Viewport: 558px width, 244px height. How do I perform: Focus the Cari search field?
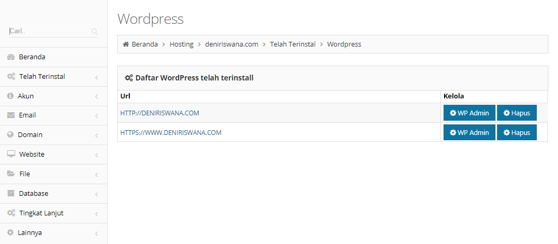[48, 31]
